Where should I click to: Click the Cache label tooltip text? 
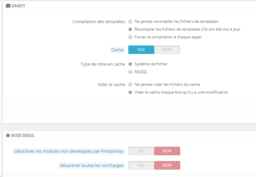117,50
